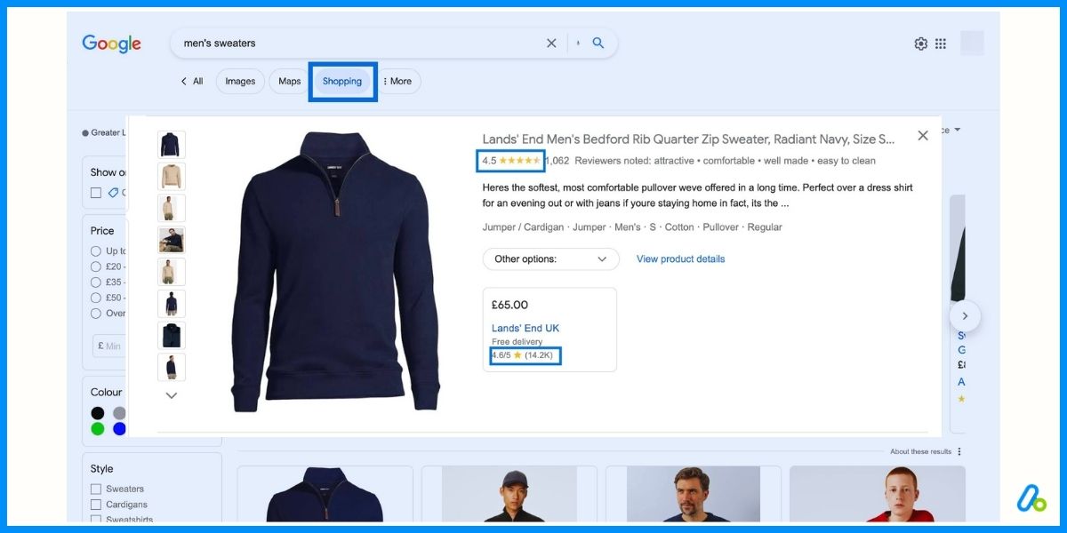Select the seated model thumbnail
Screen dimensions: 1067x533
(172, 240)
